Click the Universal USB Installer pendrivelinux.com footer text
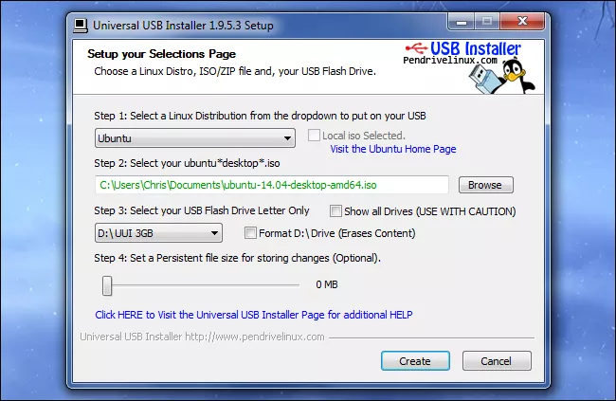The image size is (616, 401). click(202, 337)
